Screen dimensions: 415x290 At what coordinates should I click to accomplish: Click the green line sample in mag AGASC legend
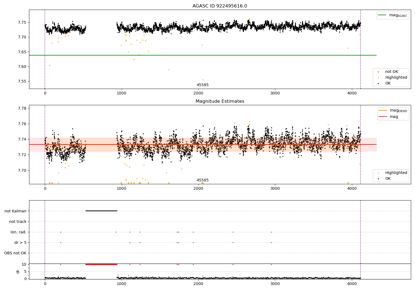pos(382,15)
